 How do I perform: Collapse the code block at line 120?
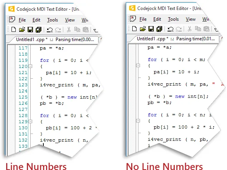coord(30,66)
